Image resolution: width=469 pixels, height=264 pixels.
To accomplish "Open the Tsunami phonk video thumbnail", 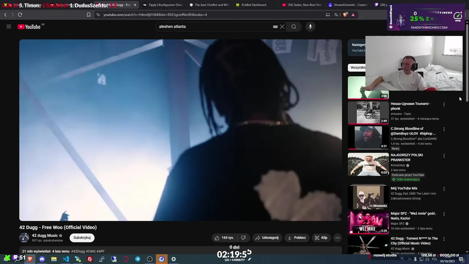I will click(x=368, y=113).
